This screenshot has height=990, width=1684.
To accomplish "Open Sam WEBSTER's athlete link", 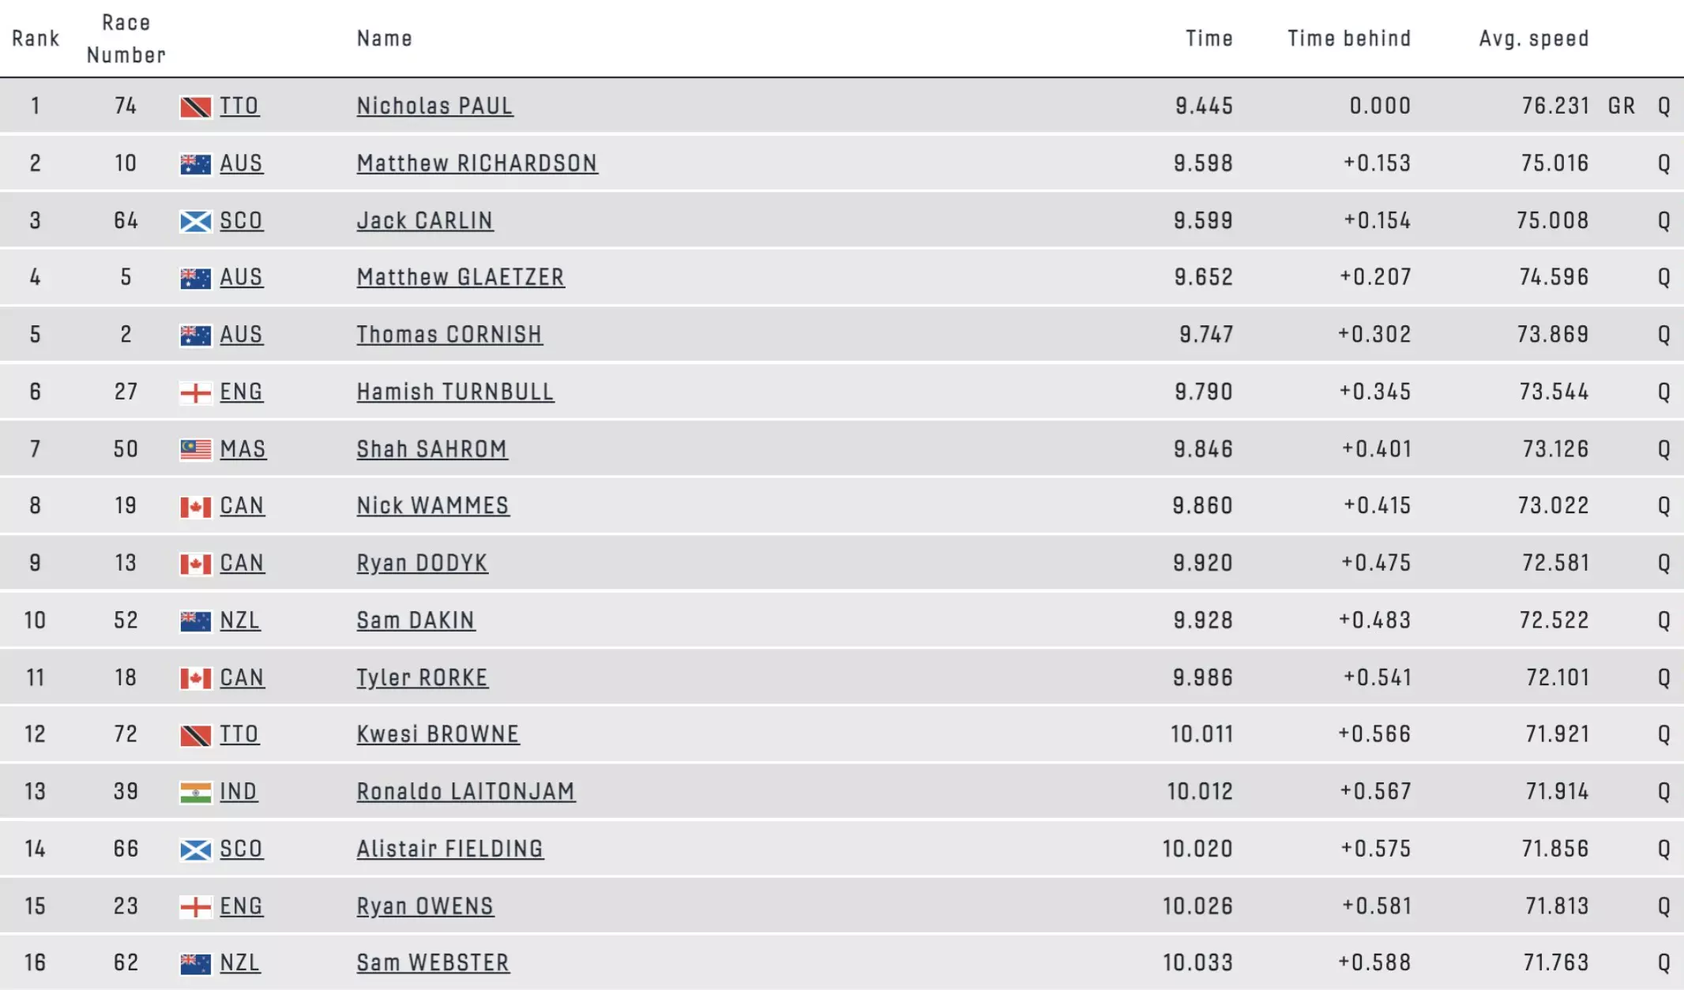I will (433, 963).
